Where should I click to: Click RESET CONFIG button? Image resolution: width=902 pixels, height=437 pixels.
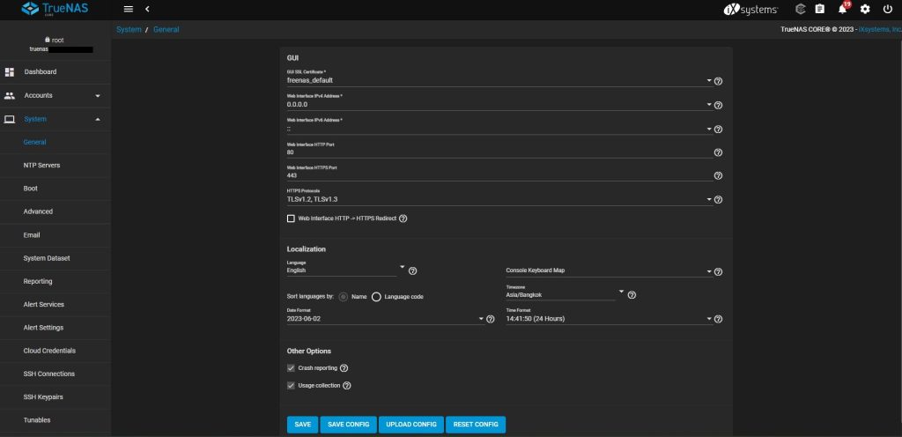point(476,425)
